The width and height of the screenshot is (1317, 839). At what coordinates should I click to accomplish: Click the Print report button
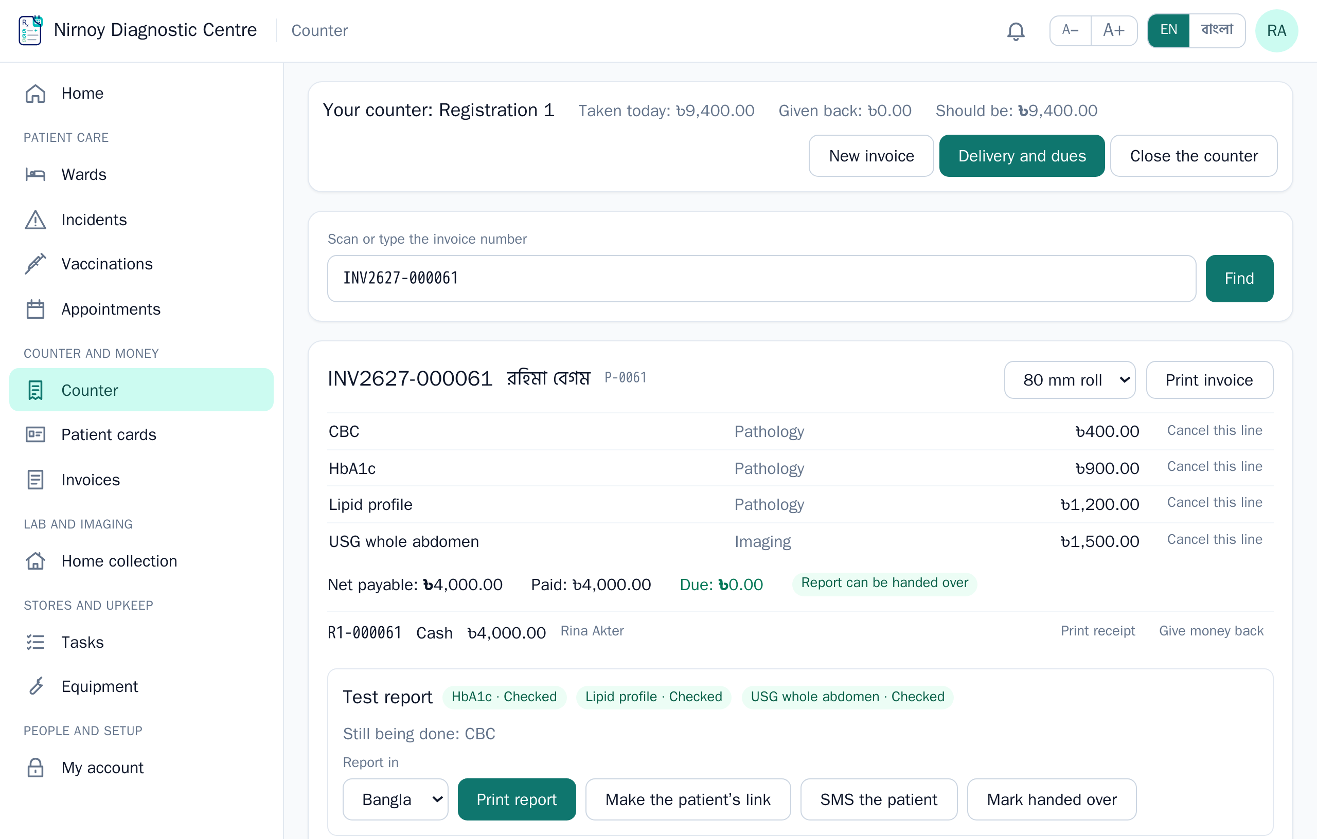tap(517, 799)
